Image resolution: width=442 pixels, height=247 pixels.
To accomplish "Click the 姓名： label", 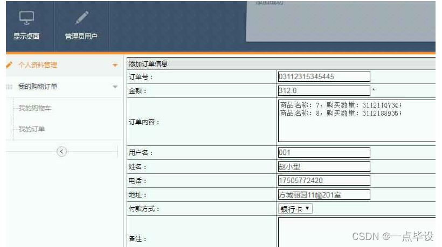I will (137, 167).
